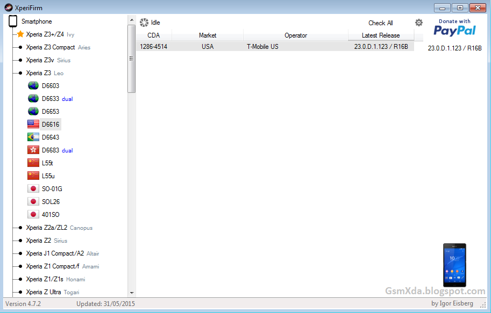This screenshot has height=313, width=491.
Task: Minimize the XperiFirm window
Action: [442, 8]
